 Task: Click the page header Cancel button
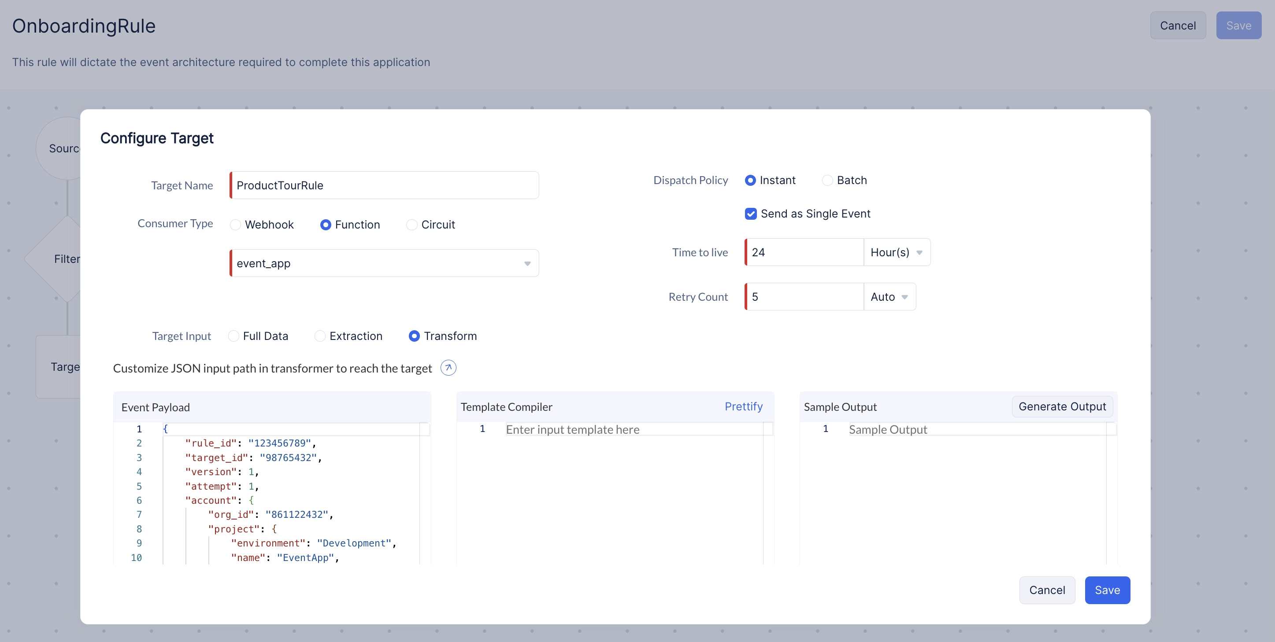pos(1178,25)
